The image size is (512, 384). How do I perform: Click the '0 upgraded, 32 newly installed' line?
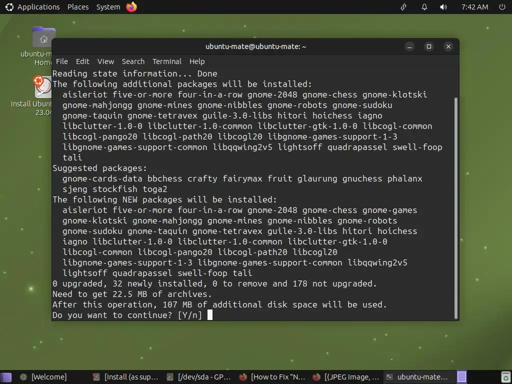(214, 284)
